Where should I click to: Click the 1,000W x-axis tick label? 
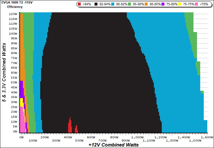[x=137, y=137]
